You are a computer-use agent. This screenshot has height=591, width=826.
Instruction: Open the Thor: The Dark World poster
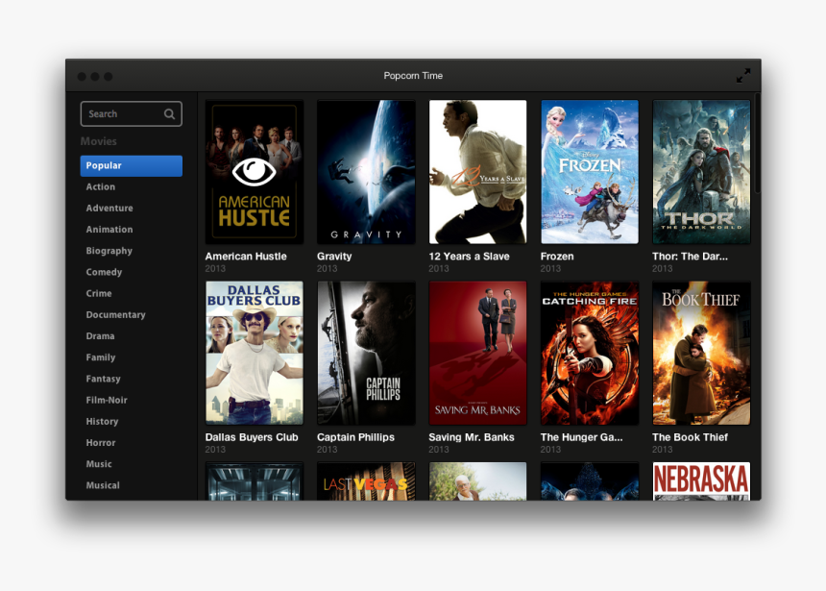pyautogui.click(x=701, y=172)
